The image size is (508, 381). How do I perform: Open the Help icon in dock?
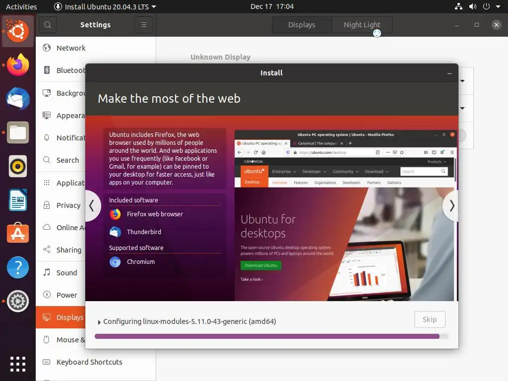point(18,267)
